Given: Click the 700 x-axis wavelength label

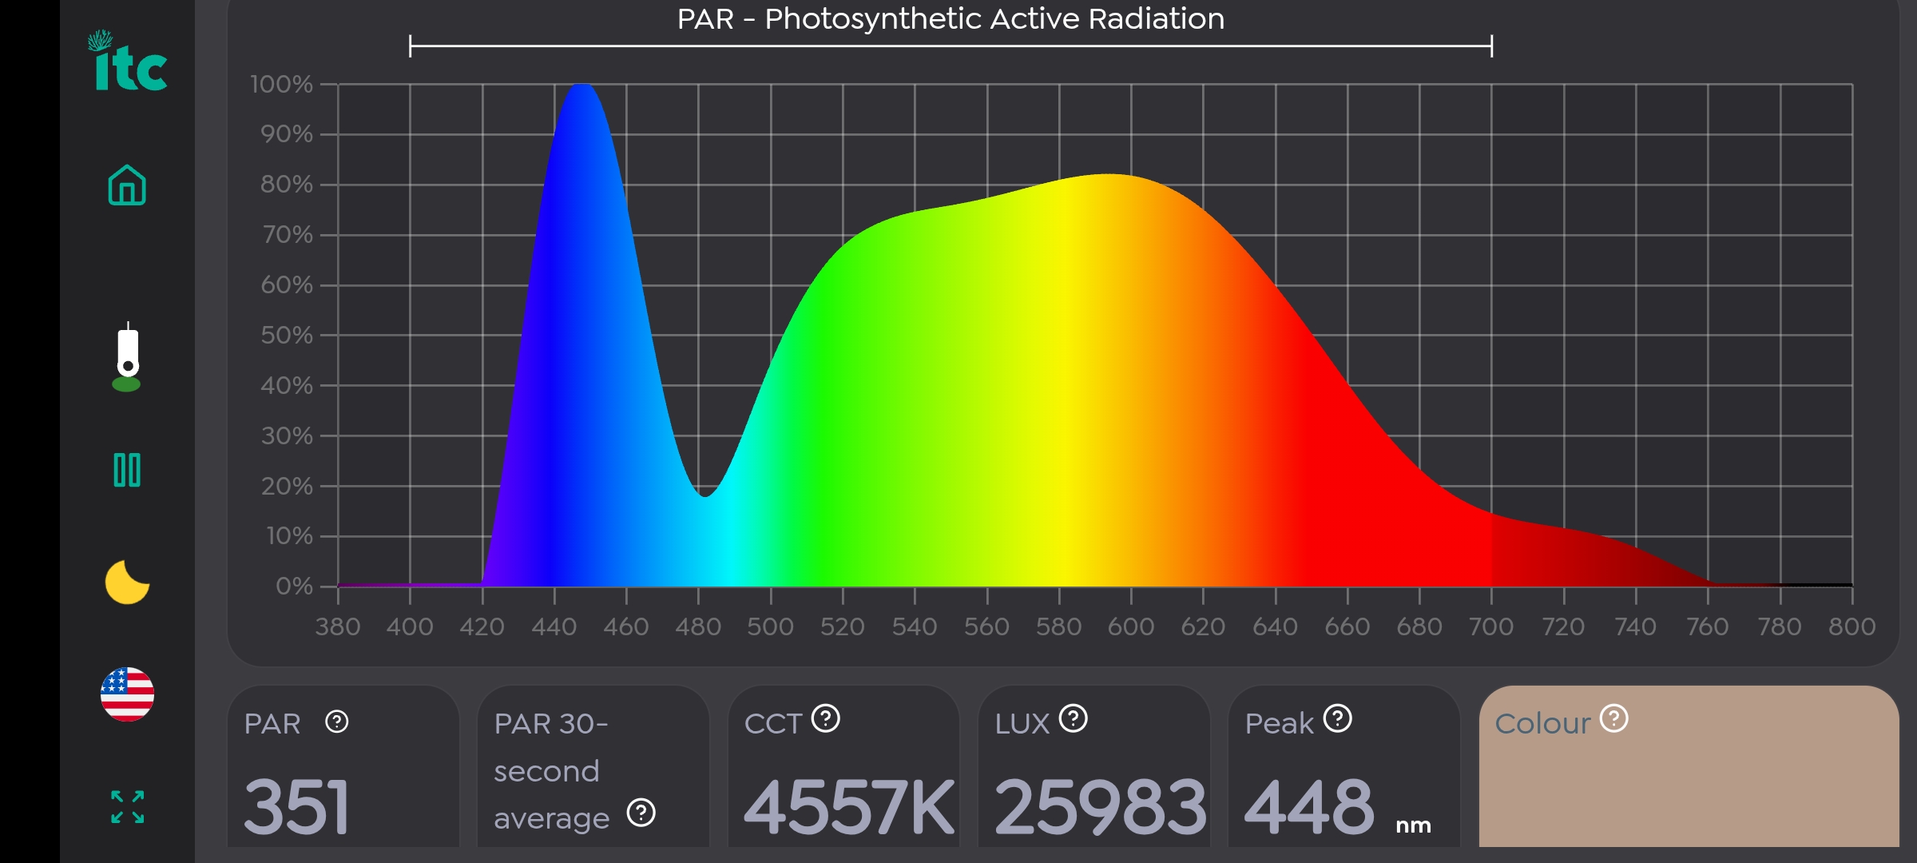Looking at the screenshot, I should (1491, 626).
